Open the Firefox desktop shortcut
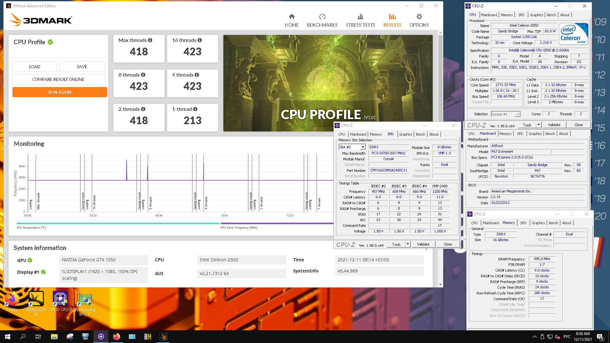Screen dimensions: 610x343 12,301
